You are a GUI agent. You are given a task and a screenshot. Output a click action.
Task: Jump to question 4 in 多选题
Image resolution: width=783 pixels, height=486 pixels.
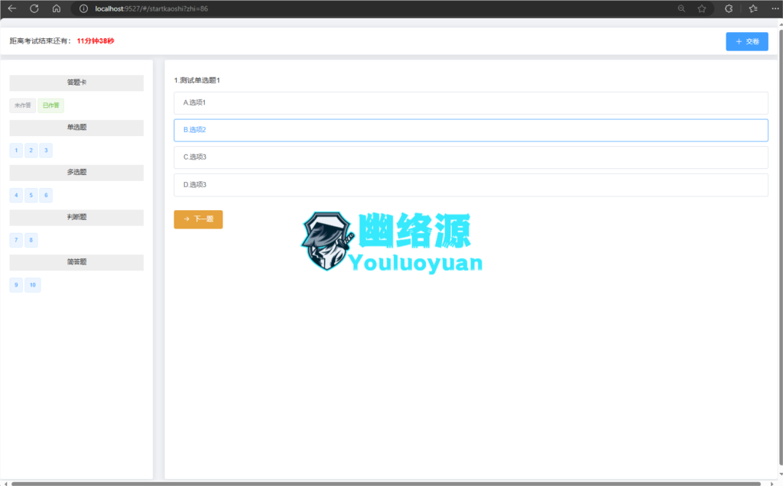[16, 195]
